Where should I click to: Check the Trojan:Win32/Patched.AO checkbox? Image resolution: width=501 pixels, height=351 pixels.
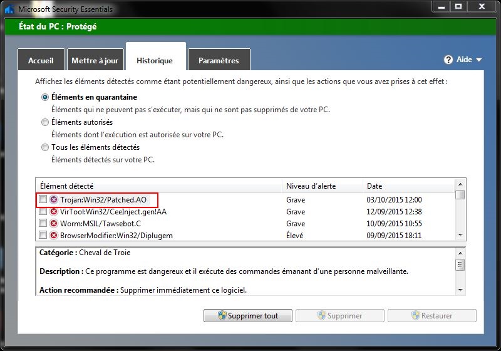click(x=43, y=199)
